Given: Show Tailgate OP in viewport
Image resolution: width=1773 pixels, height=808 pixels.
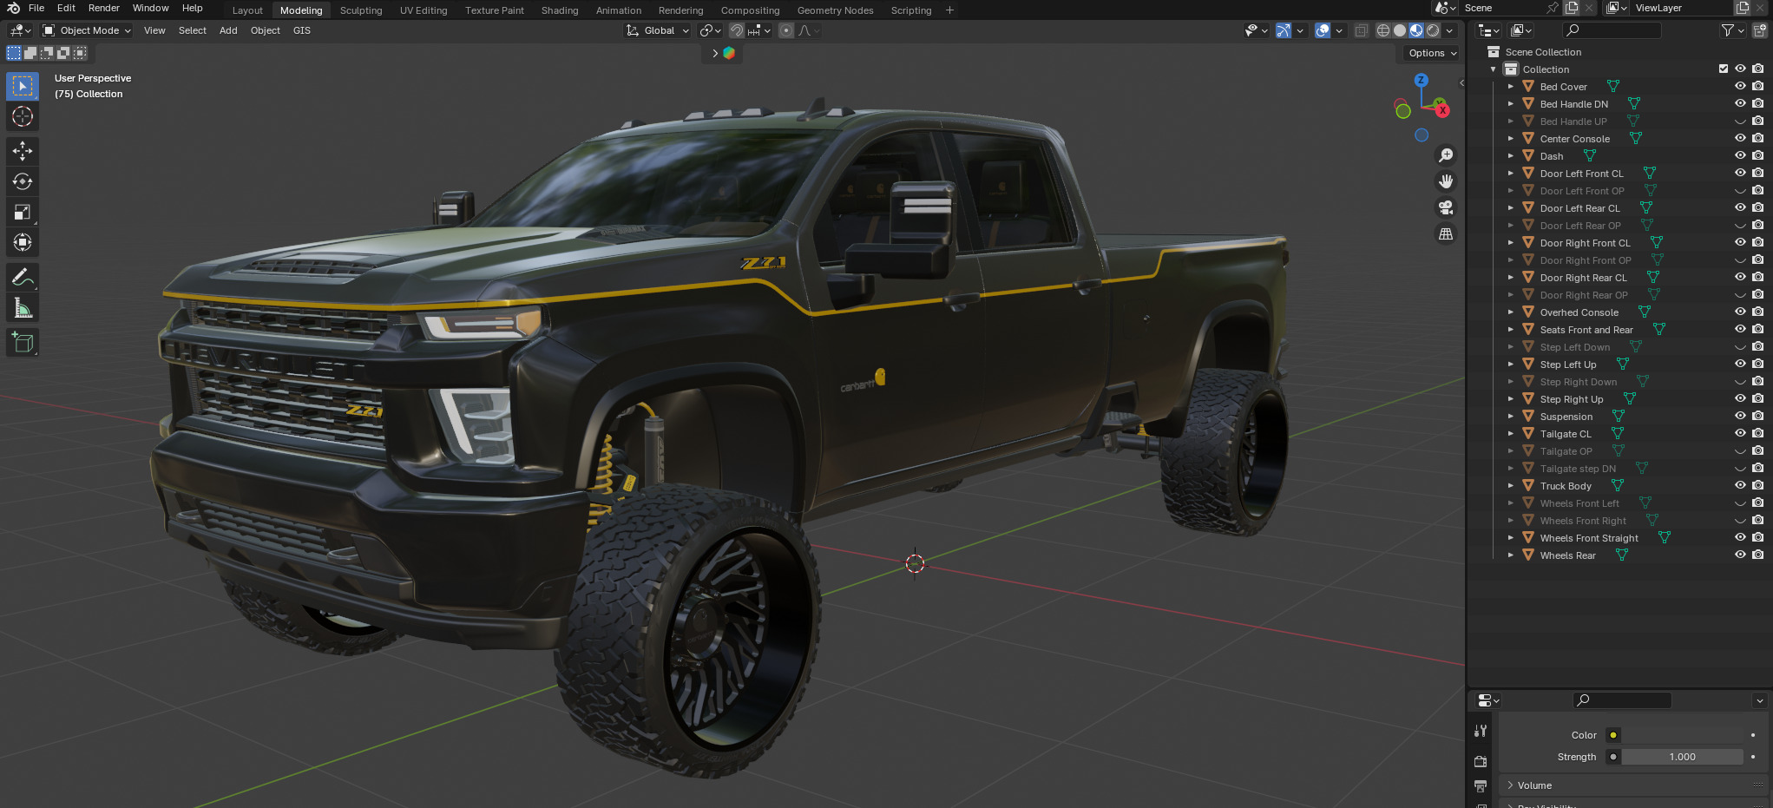Looking at the screenshot, I should tap(1740, 451).
